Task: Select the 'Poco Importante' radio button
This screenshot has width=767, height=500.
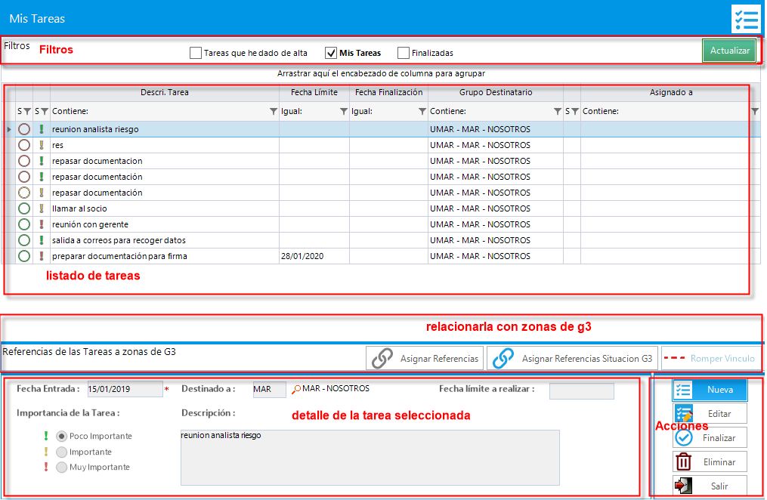Action: pos(62,436)
